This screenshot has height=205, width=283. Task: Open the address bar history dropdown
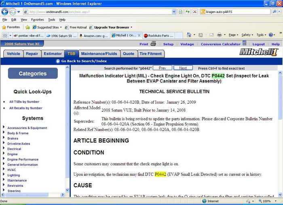(x=174, y=12)
